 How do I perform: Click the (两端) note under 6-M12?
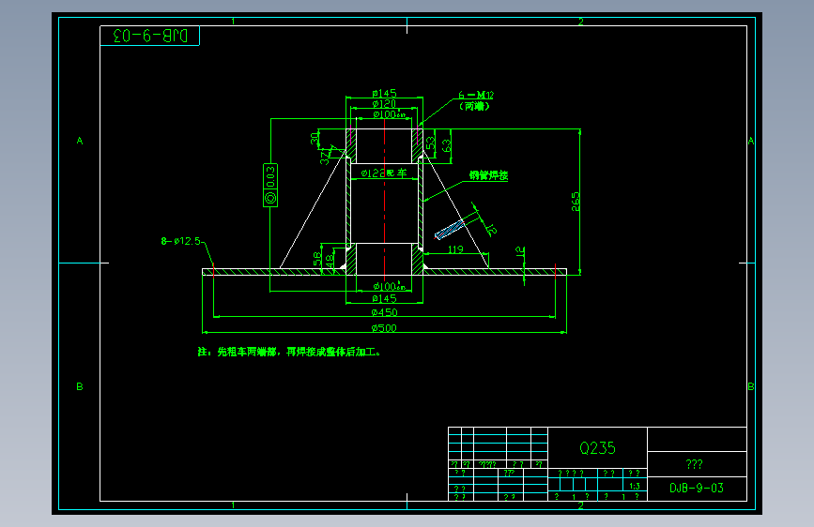pyautogui.click(x=474, y=106)
